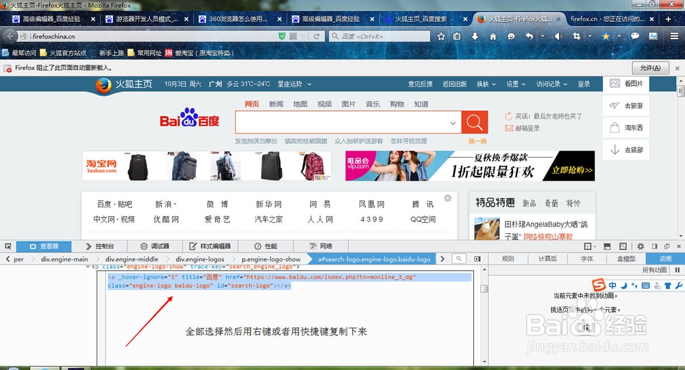This screenshot has height=370, width=685.
Task: Switch to the 调试器 debugger tab
Action: click(x=155, y=246)
